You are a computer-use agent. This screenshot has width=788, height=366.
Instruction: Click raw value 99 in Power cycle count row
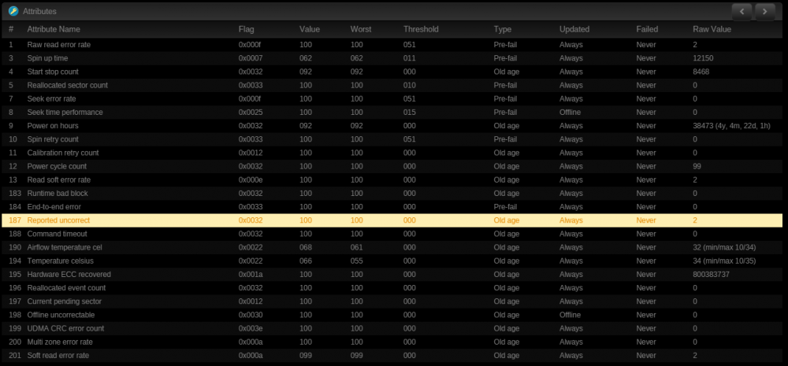697,166
